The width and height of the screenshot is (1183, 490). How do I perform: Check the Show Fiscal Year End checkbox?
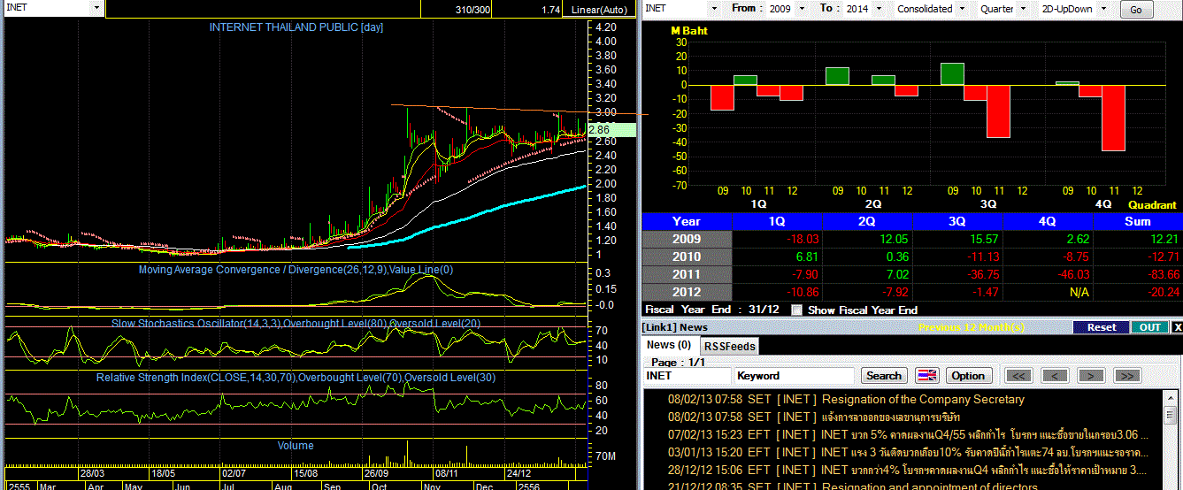click(797, 310)
